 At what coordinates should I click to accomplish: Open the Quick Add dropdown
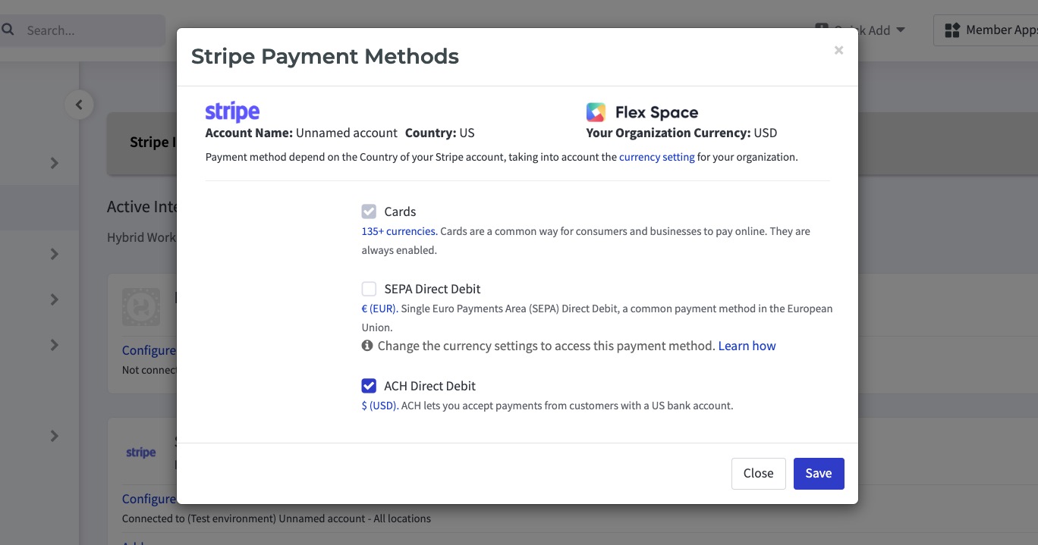point(860,30)
